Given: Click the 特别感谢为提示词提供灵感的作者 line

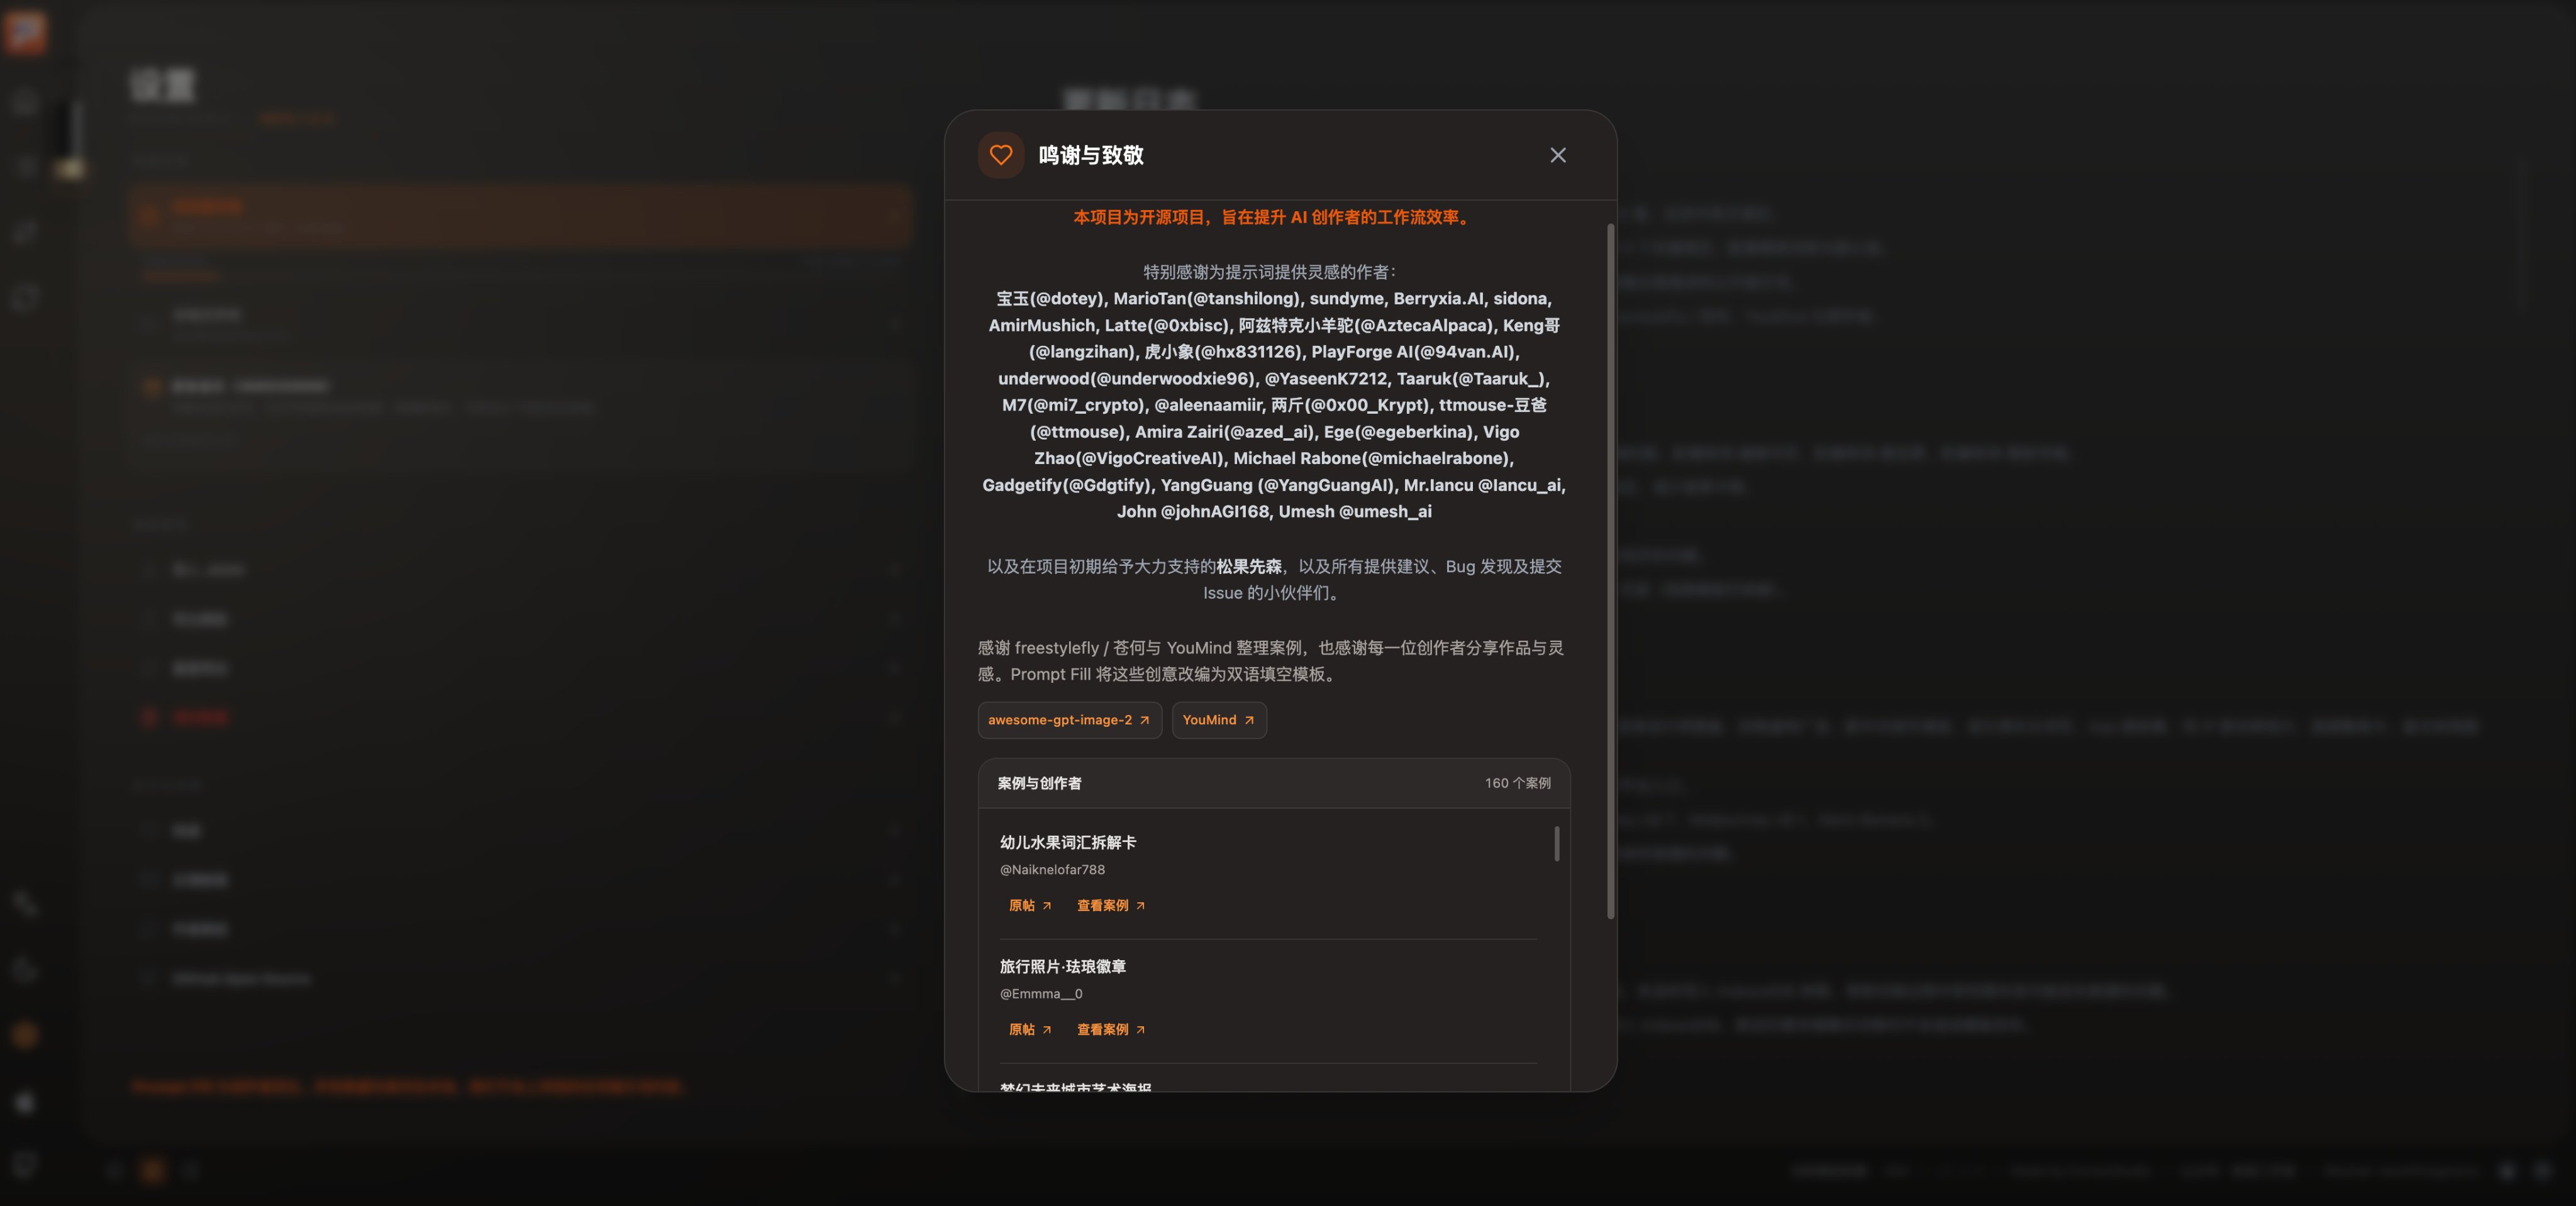Looking at the screenshot, I should coord(1270,272).
